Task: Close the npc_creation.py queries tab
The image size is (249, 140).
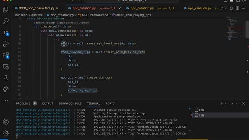Action: tap(119, 8)
